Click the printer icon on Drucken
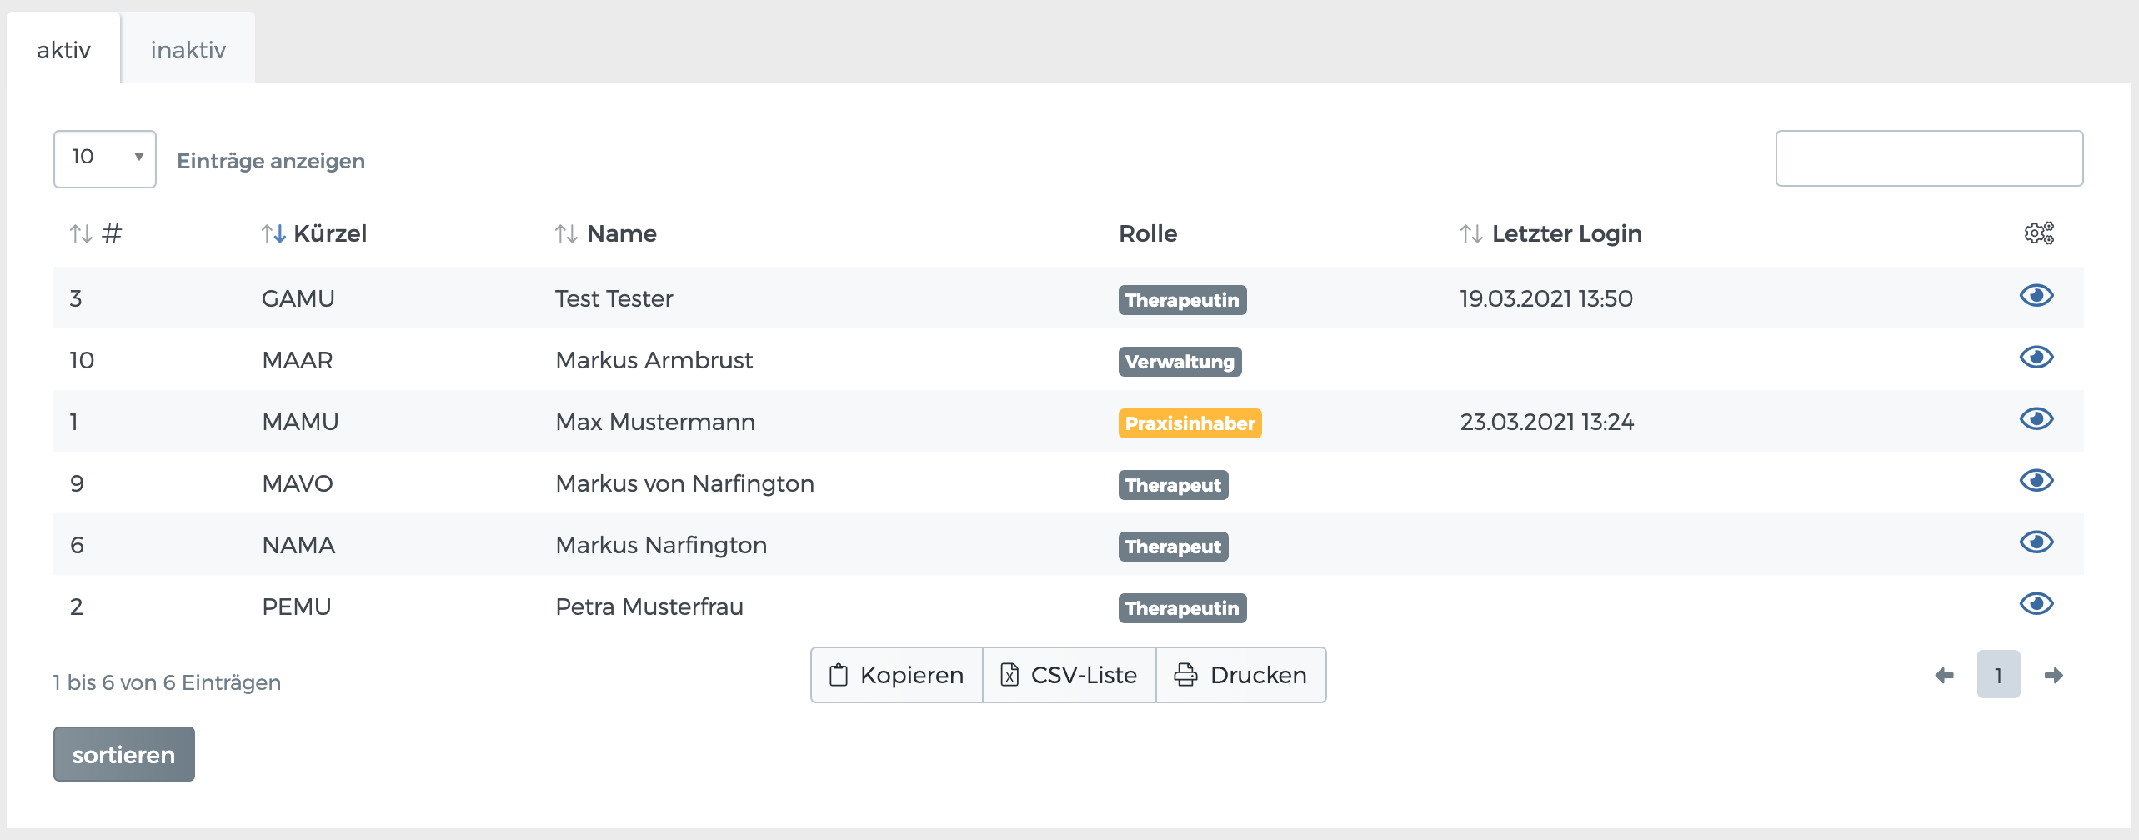The height and width of the screenshot is (840, 2139). (1185, 675)
